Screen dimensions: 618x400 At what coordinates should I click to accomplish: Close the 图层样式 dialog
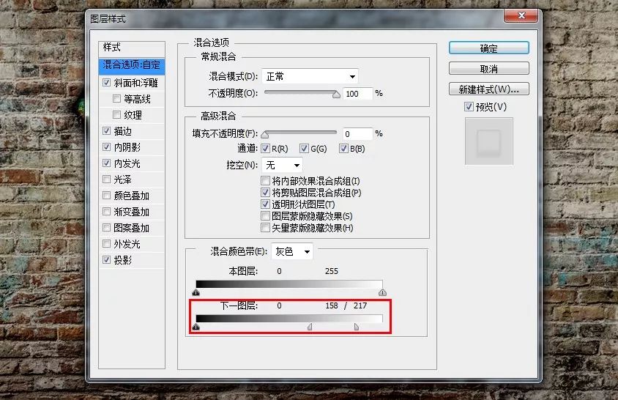pos(521,15)
